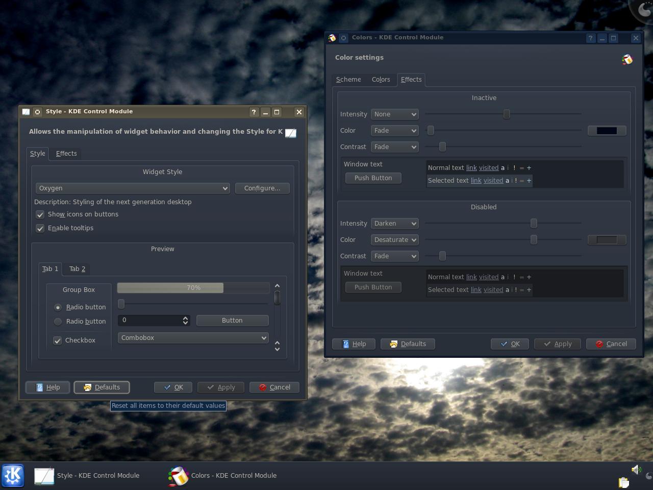Click Cancel in the Style window

click(274, 387)
